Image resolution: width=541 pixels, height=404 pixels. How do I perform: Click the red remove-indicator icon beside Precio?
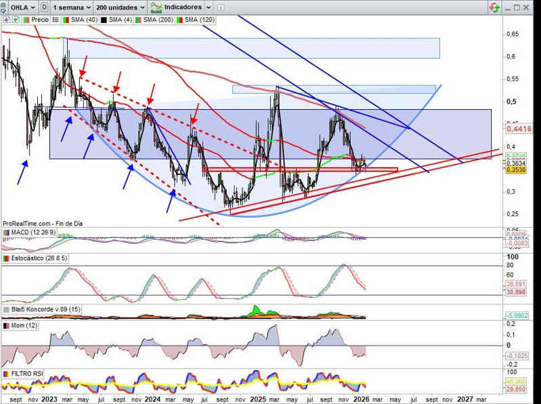(x=6, y=20)
